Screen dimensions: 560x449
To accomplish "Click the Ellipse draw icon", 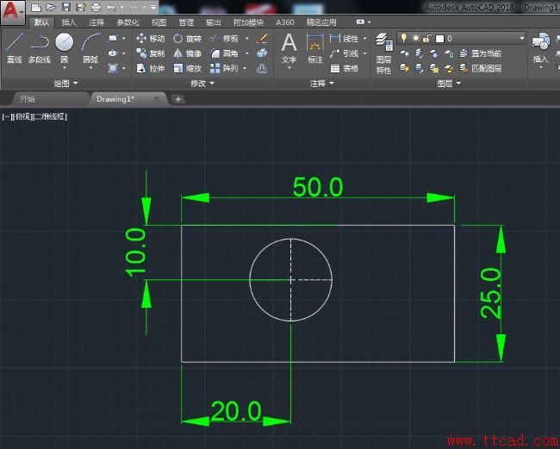I will point(113,53).
